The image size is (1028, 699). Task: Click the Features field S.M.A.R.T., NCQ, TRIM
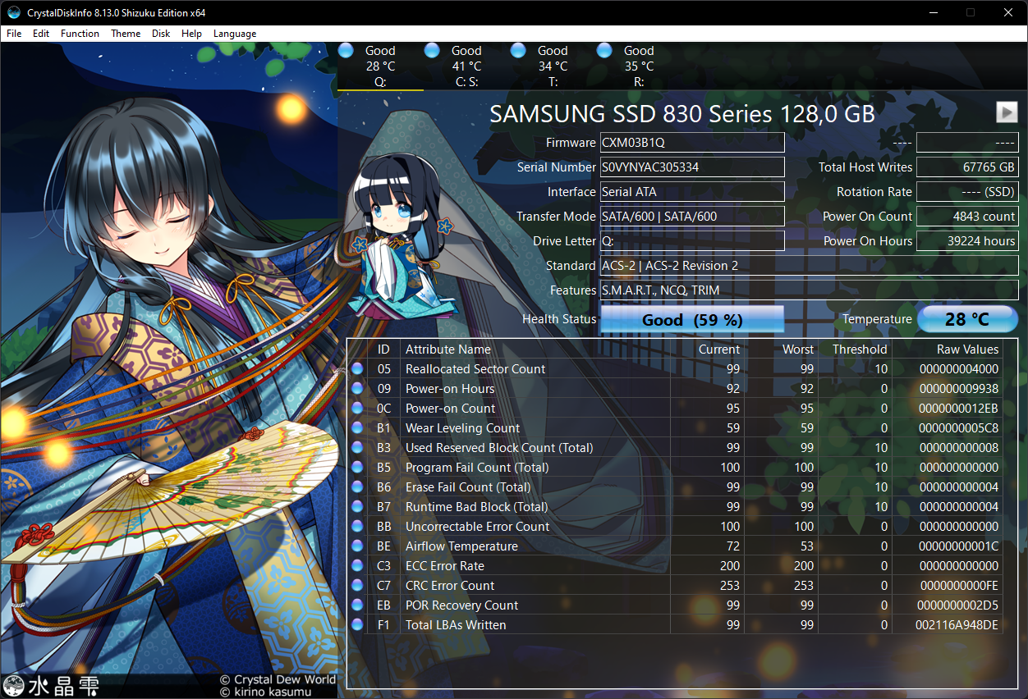click(809, 290)
